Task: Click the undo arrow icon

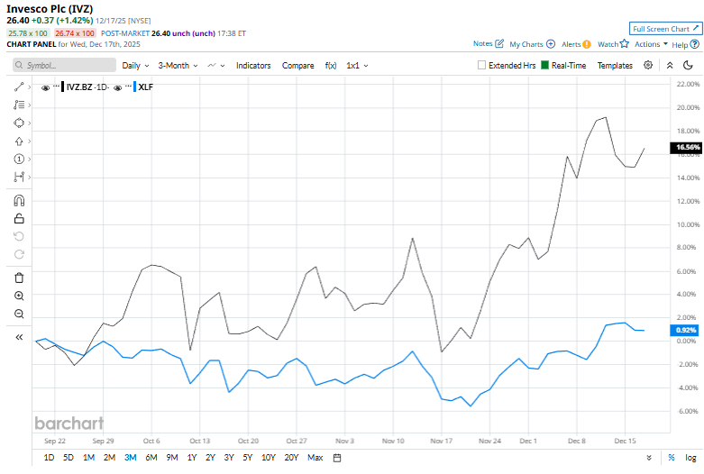Action: pyautogui.click(x=19, y=237)
